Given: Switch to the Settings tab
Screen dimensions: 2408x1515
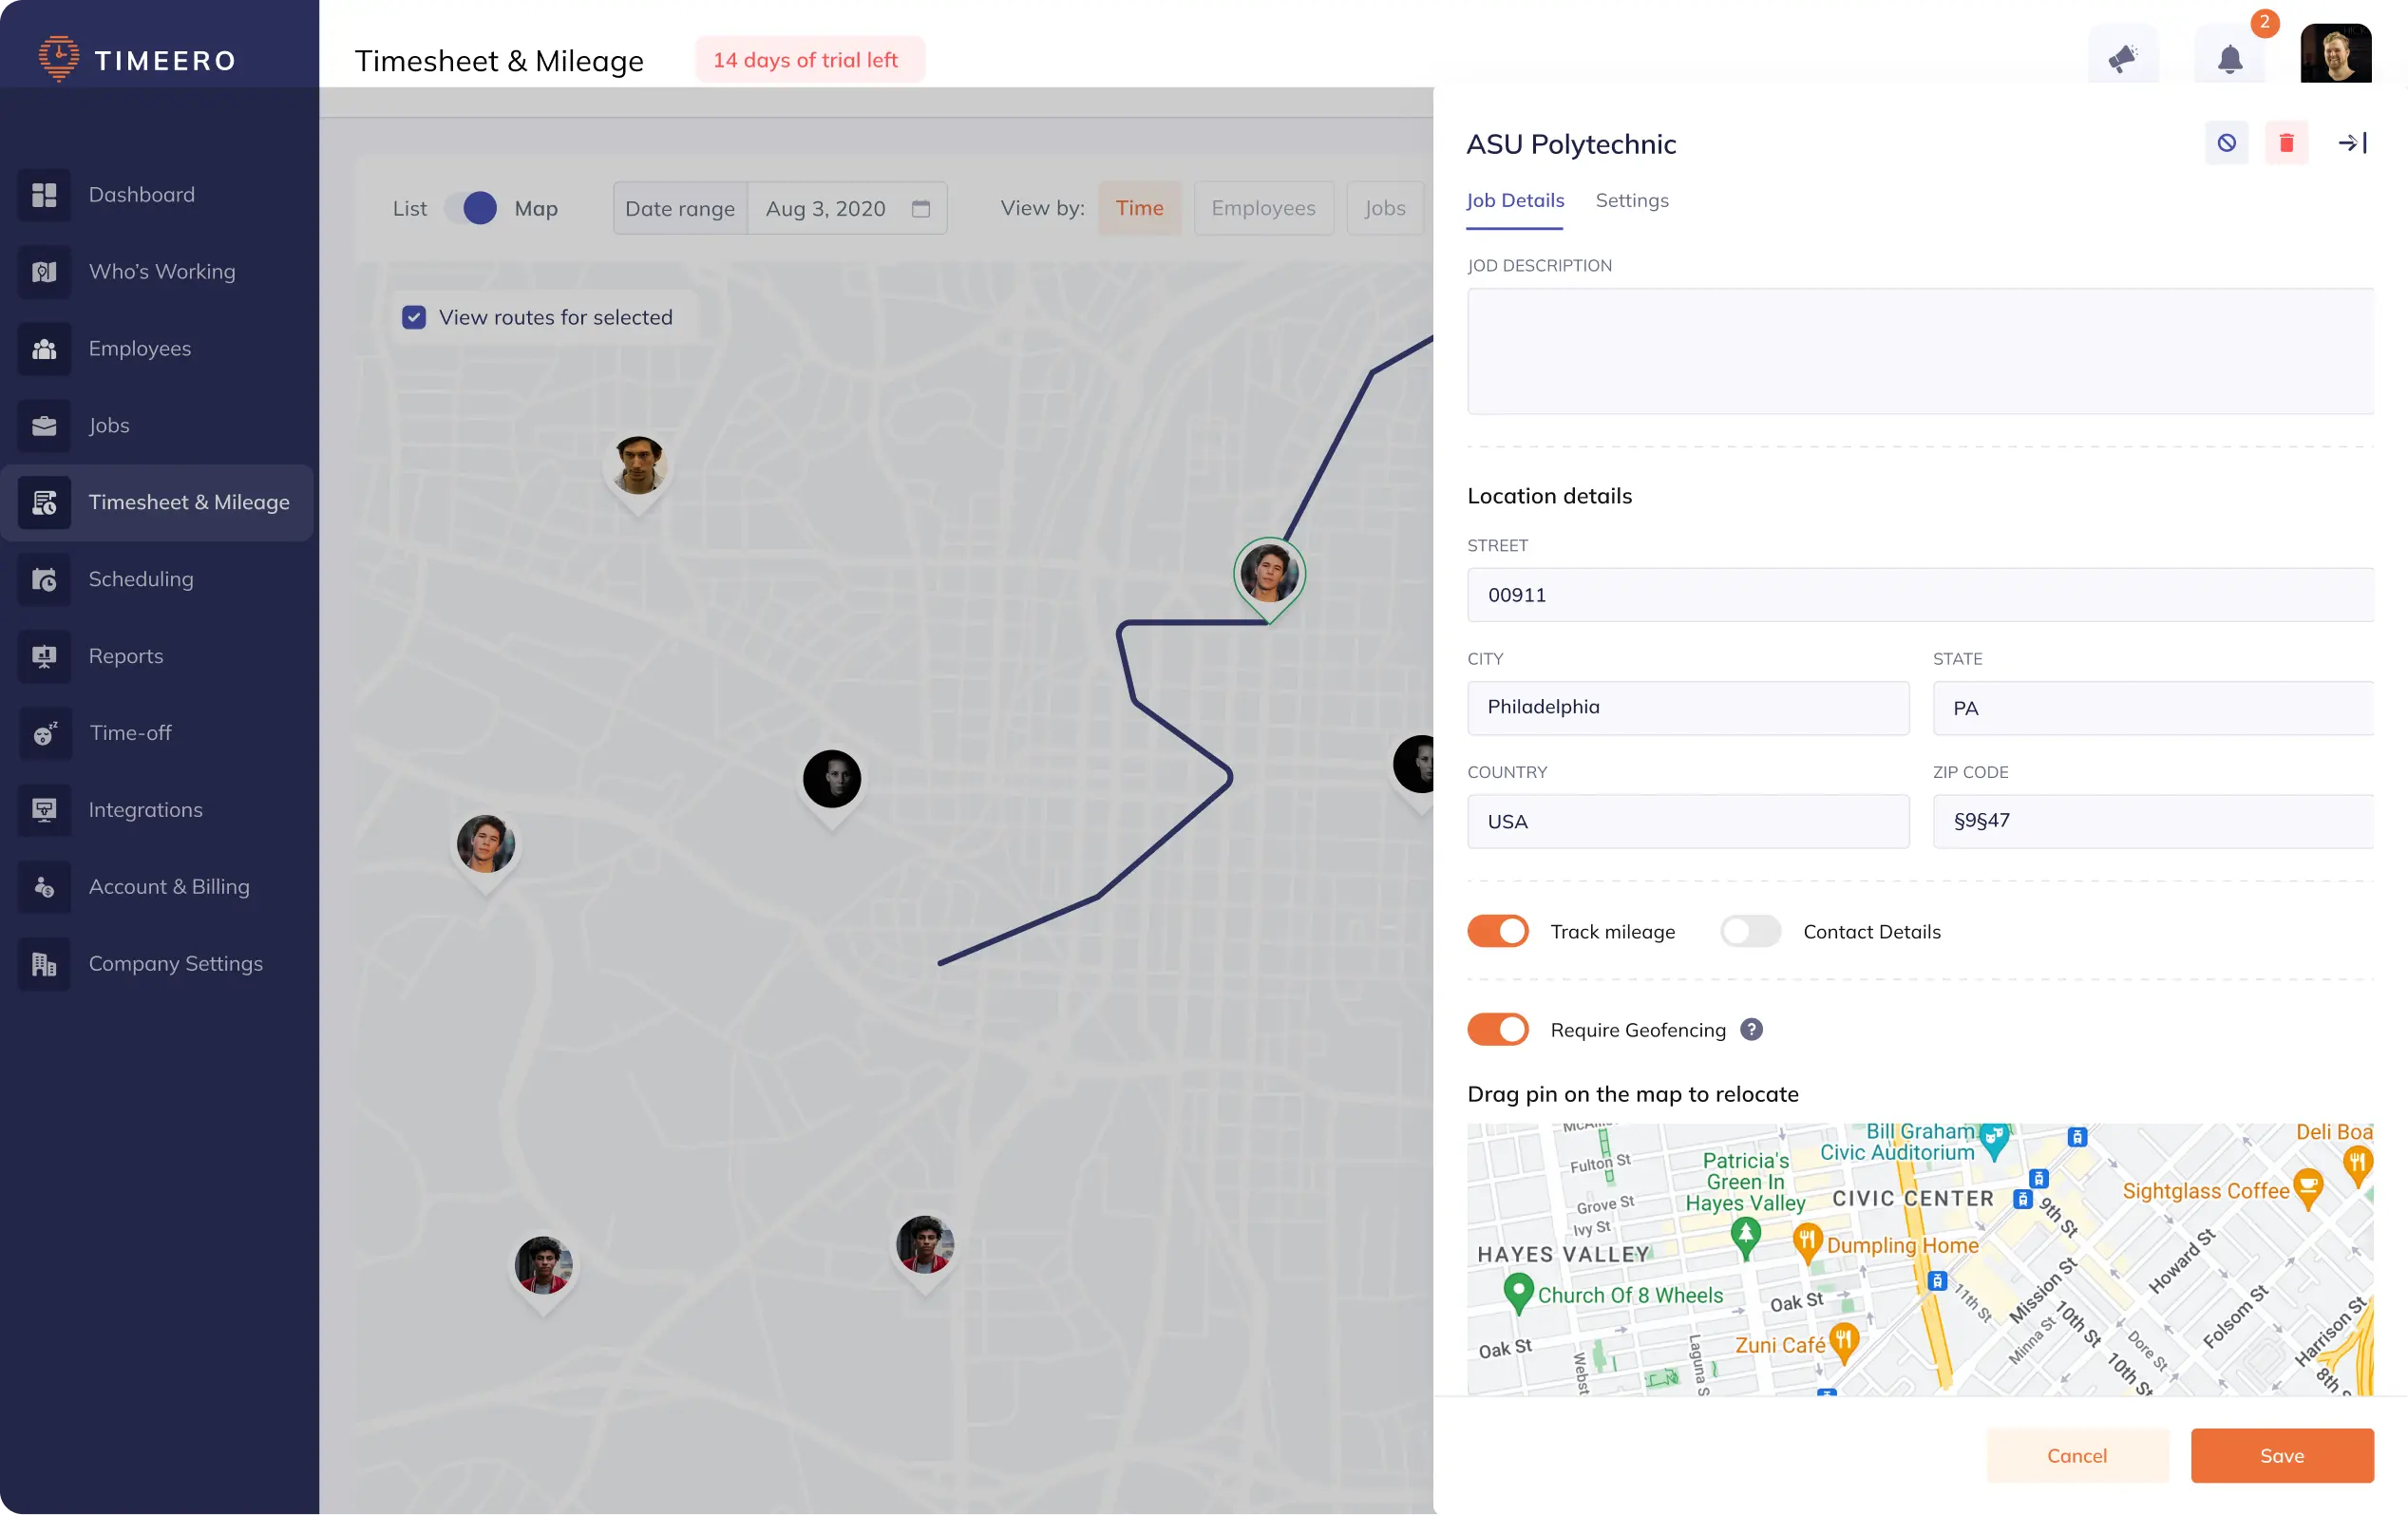Looking at the screenshot, I should click(1632, 200).
